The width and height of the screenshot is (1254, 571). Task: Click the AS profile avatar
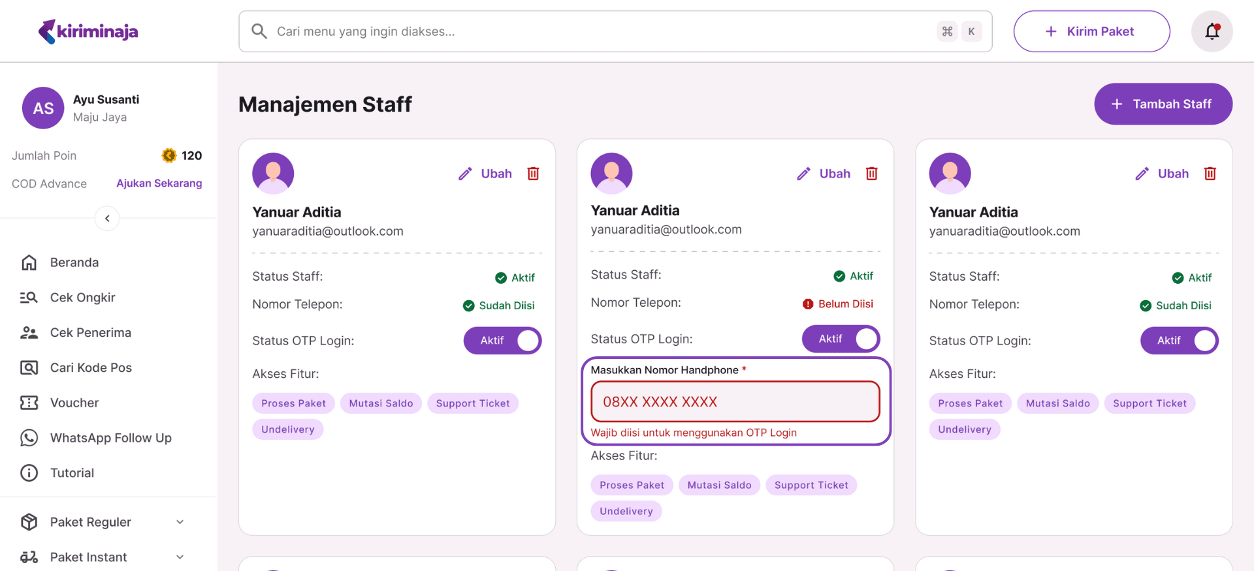click(43, 108)
